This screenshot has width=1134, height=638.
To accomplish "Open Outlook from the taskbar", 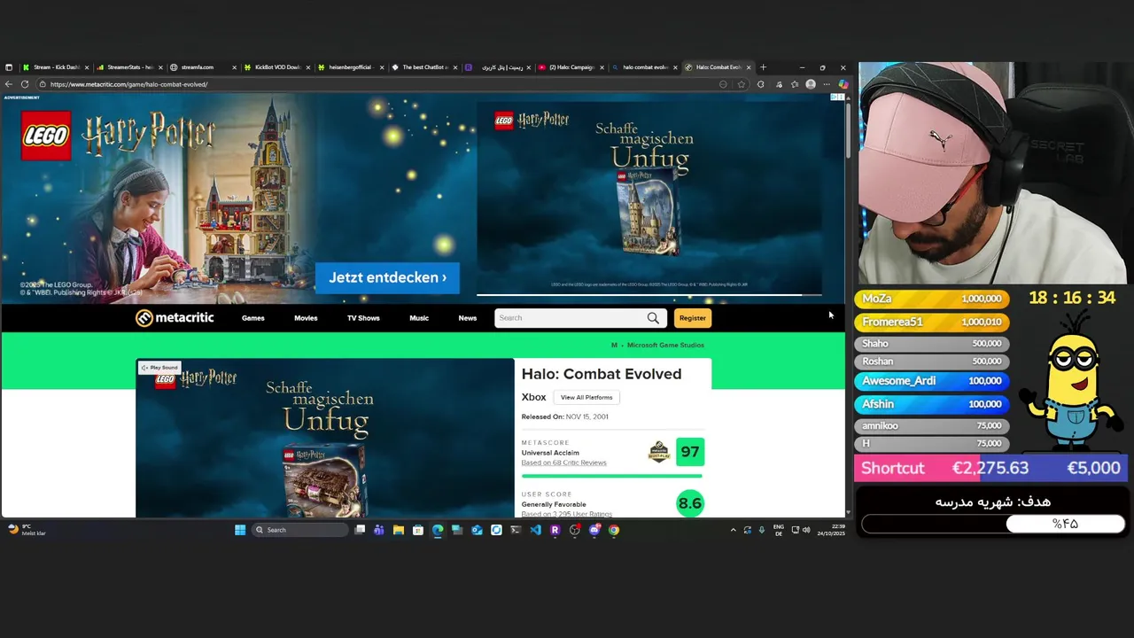I will 477,530.
